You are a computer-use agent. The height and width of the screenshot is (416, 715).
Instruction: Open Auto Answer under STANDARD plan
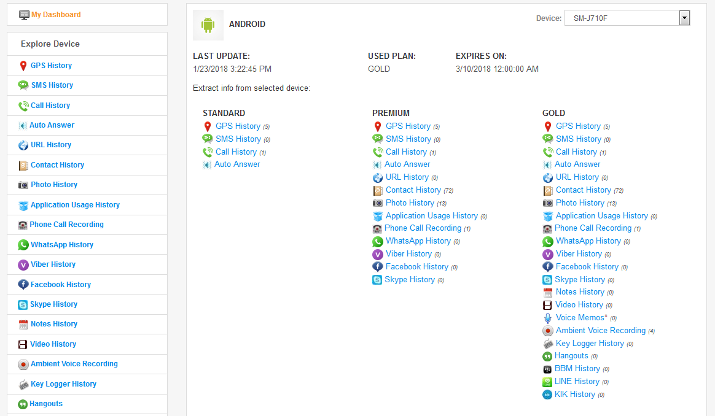coord(237,164)
